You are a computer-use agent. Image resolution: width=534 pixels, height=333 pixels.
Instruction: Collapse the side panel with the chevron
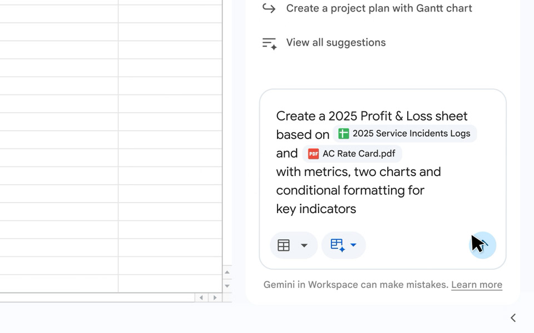[513, 318]
